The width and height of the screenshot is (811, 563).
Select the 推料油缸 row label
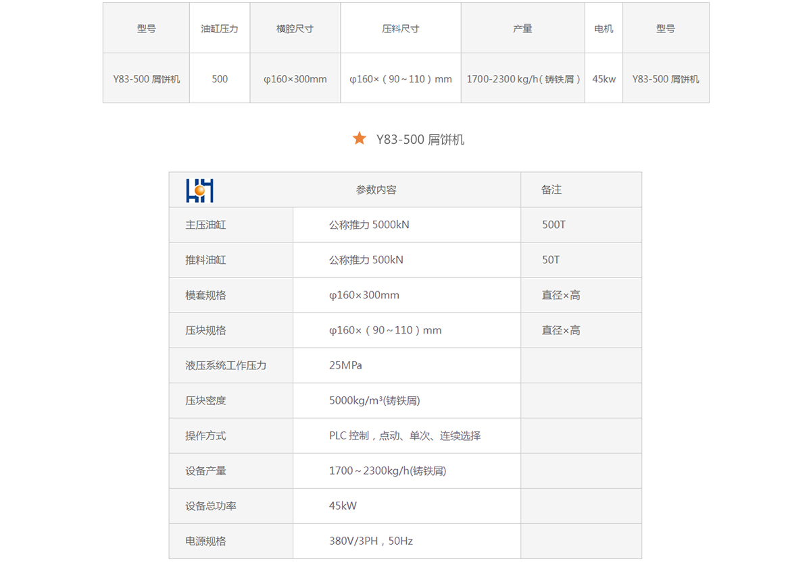click(x=206, y=260)
